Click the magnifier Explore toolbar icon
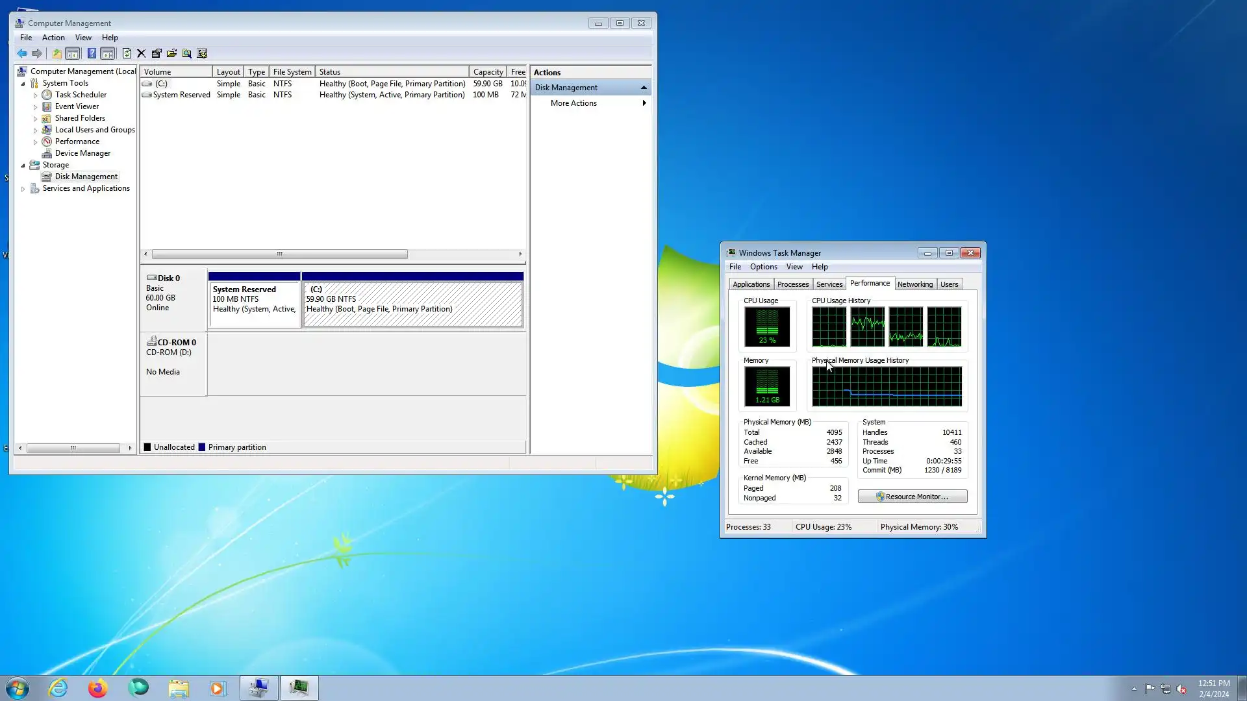Image resolution: width=1247 pixels, height=701 pixels. tap(187, 54)
